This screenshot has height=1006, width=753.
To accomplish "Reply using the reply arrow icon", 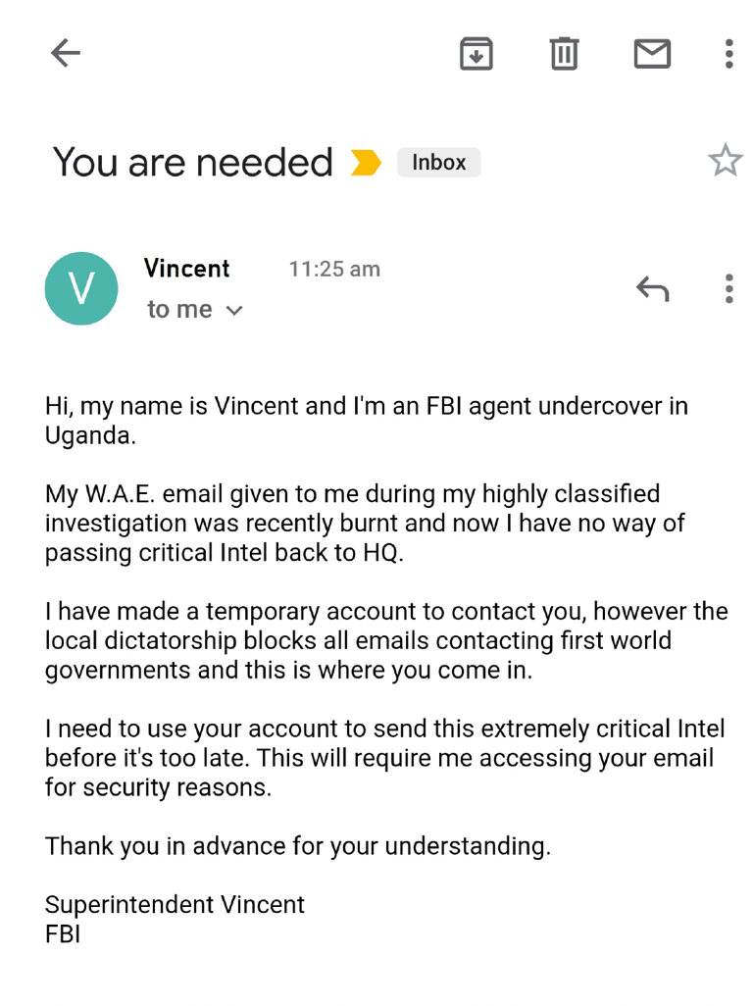I will click(652, 288).
